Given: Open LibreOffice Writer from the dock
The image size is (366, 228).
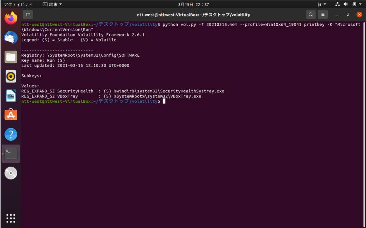Looking at the screenshot, I should tap(11, 96).
